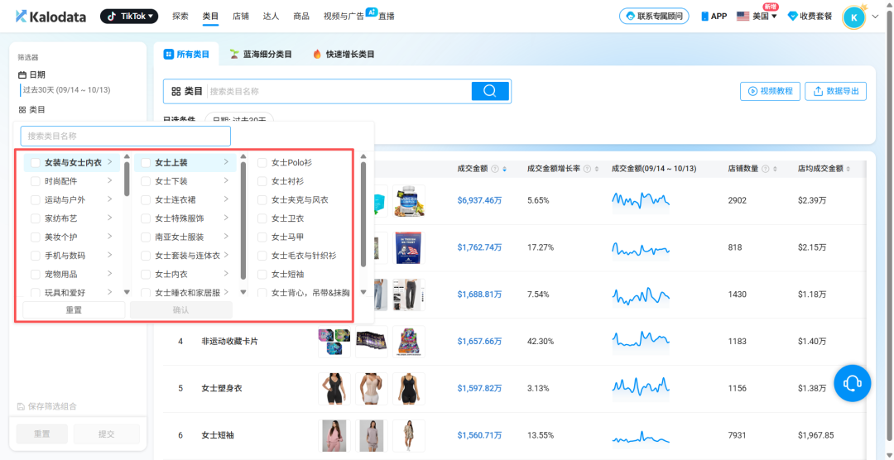Expand the 时尚配件 category arrow
This screenshot has width=894, height=460.
click(110, 181)
